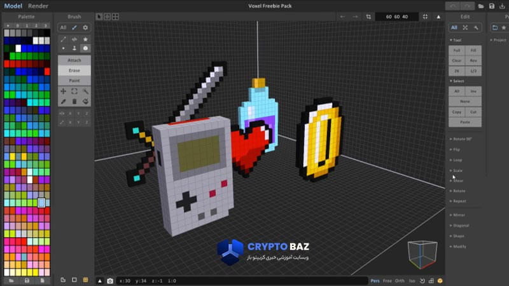Select the face brush stamp icon
This screenshot has width=509, height=286.
pyautogui.click(x=74, y=48)
